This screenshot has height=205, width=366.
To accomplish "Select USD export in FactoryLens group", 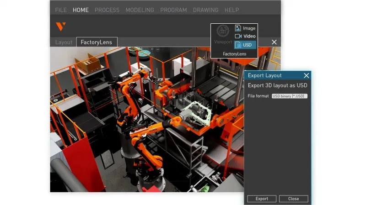I will pyautogui.click(x=245, y=45).
